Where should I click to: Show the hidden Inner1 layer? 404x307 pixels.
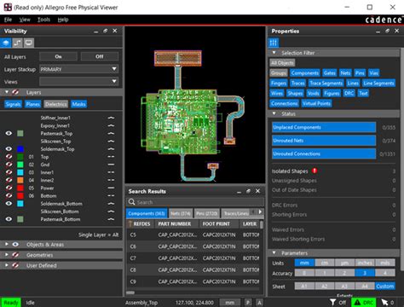(9, 172)
